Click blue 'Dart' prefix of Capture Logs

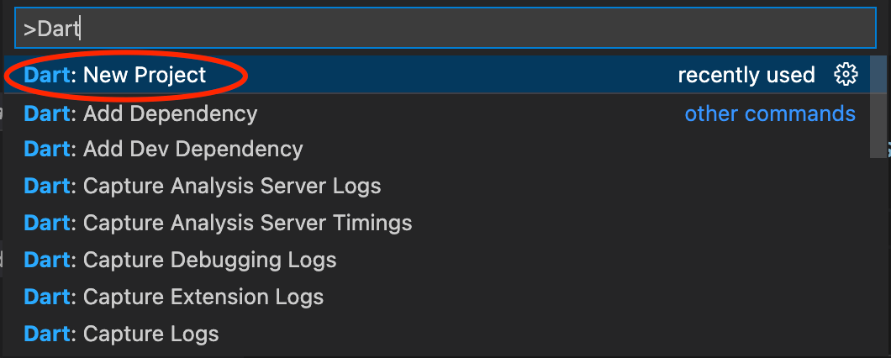[47, 334]
